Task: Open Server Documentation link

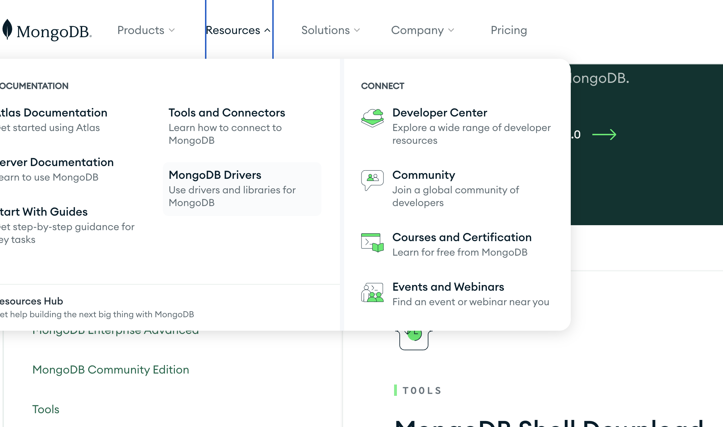Action: click(x=57, y=162)
